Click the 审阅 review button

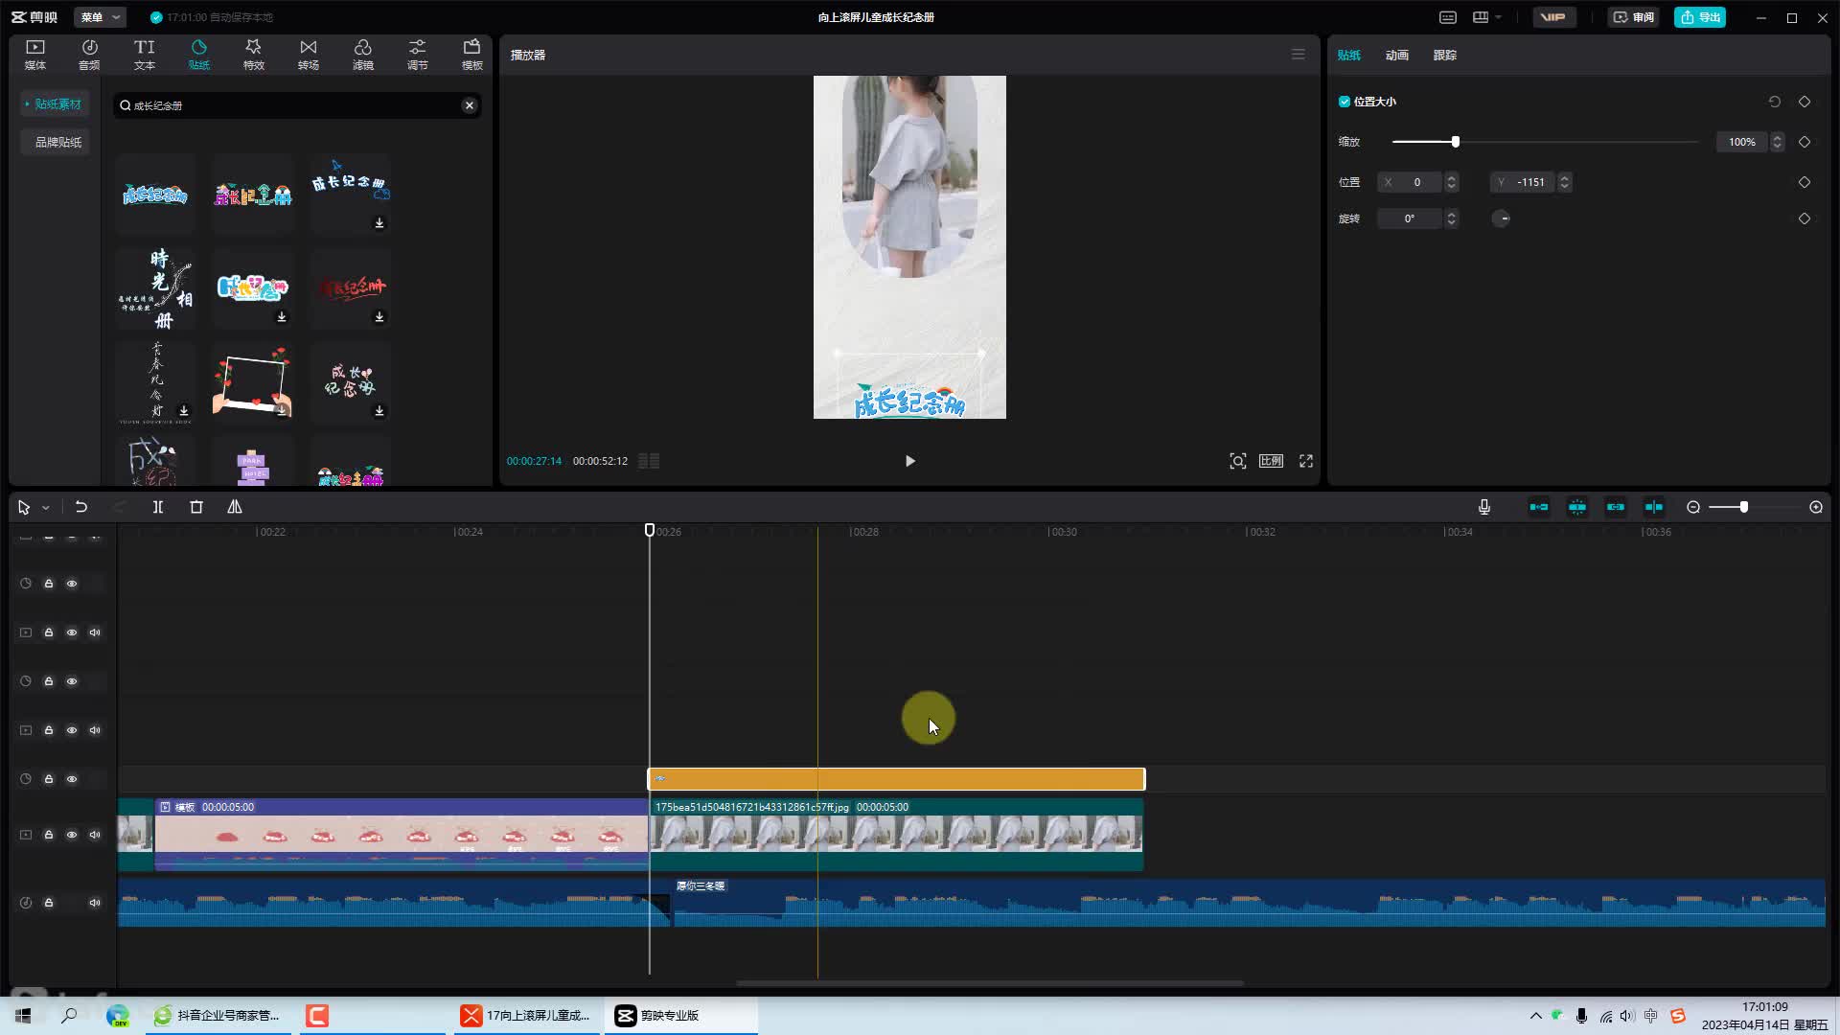(1633, 17)
